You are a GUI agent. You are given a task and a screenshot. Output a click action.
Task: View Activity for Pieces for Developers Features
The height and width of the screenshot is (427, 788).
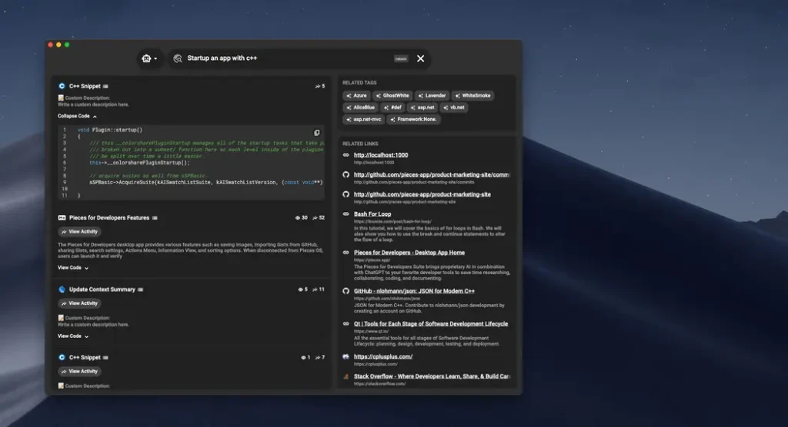[x=79, y=232]
